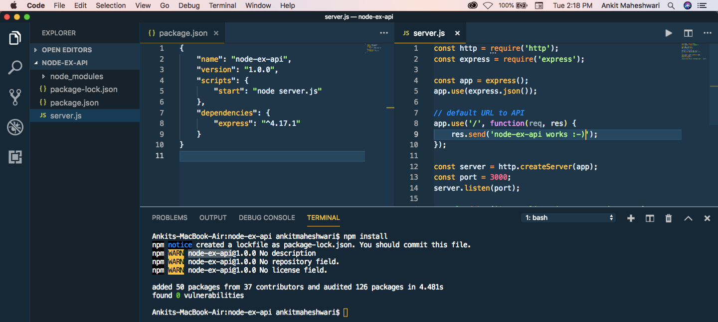The image size is (718, 322).
Task: Open the View menu
Action: coord(143,5)
